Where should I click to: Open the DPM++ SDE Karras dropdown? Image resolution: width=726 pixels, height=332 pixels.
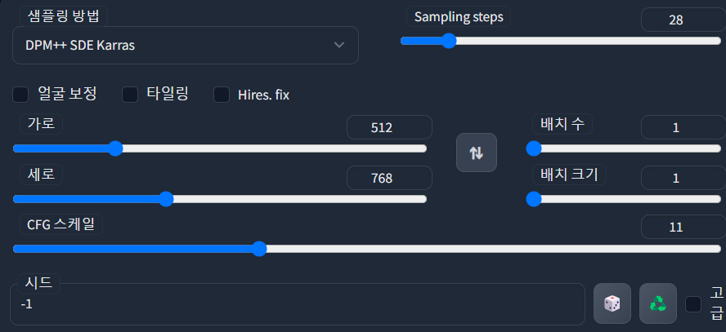pyautogui.click(x=186, y=45)
